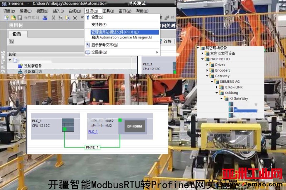Click the PLC_1 CPU module graphic
This screenshot has height=190, width=286.
click(x=68, y=125)
